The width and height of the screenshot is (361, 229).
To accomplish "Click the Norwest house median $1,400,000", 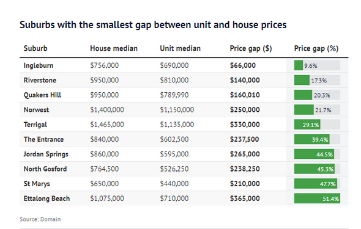I will (107, 110).
